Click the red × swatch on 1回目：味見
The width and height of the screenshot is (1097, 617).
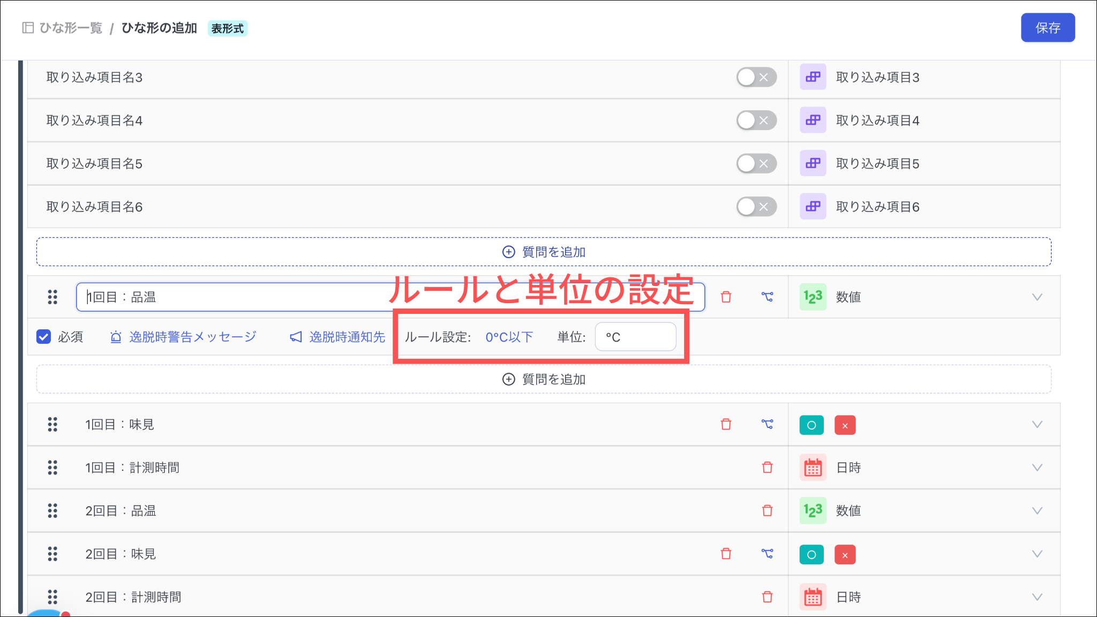pyautogui.click(x=845, y=425)
